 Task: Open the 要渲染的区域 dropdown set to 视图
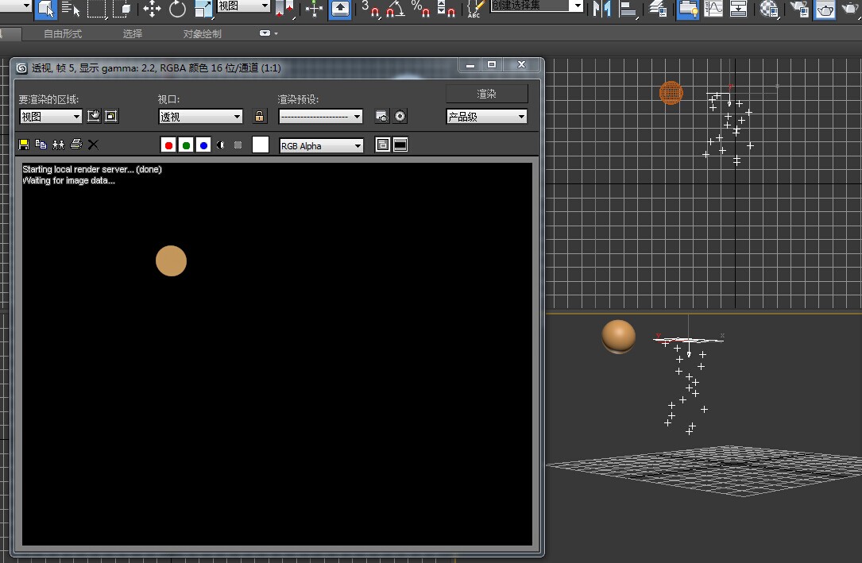[x=51, y=117]
